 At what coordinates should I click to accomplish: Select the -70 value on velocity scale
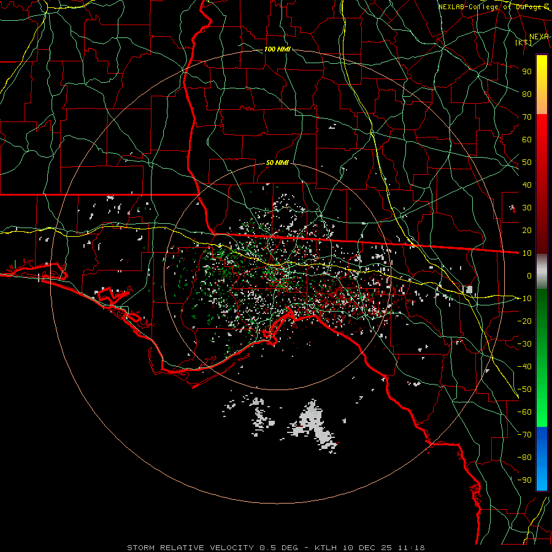[x=524, y=435]
